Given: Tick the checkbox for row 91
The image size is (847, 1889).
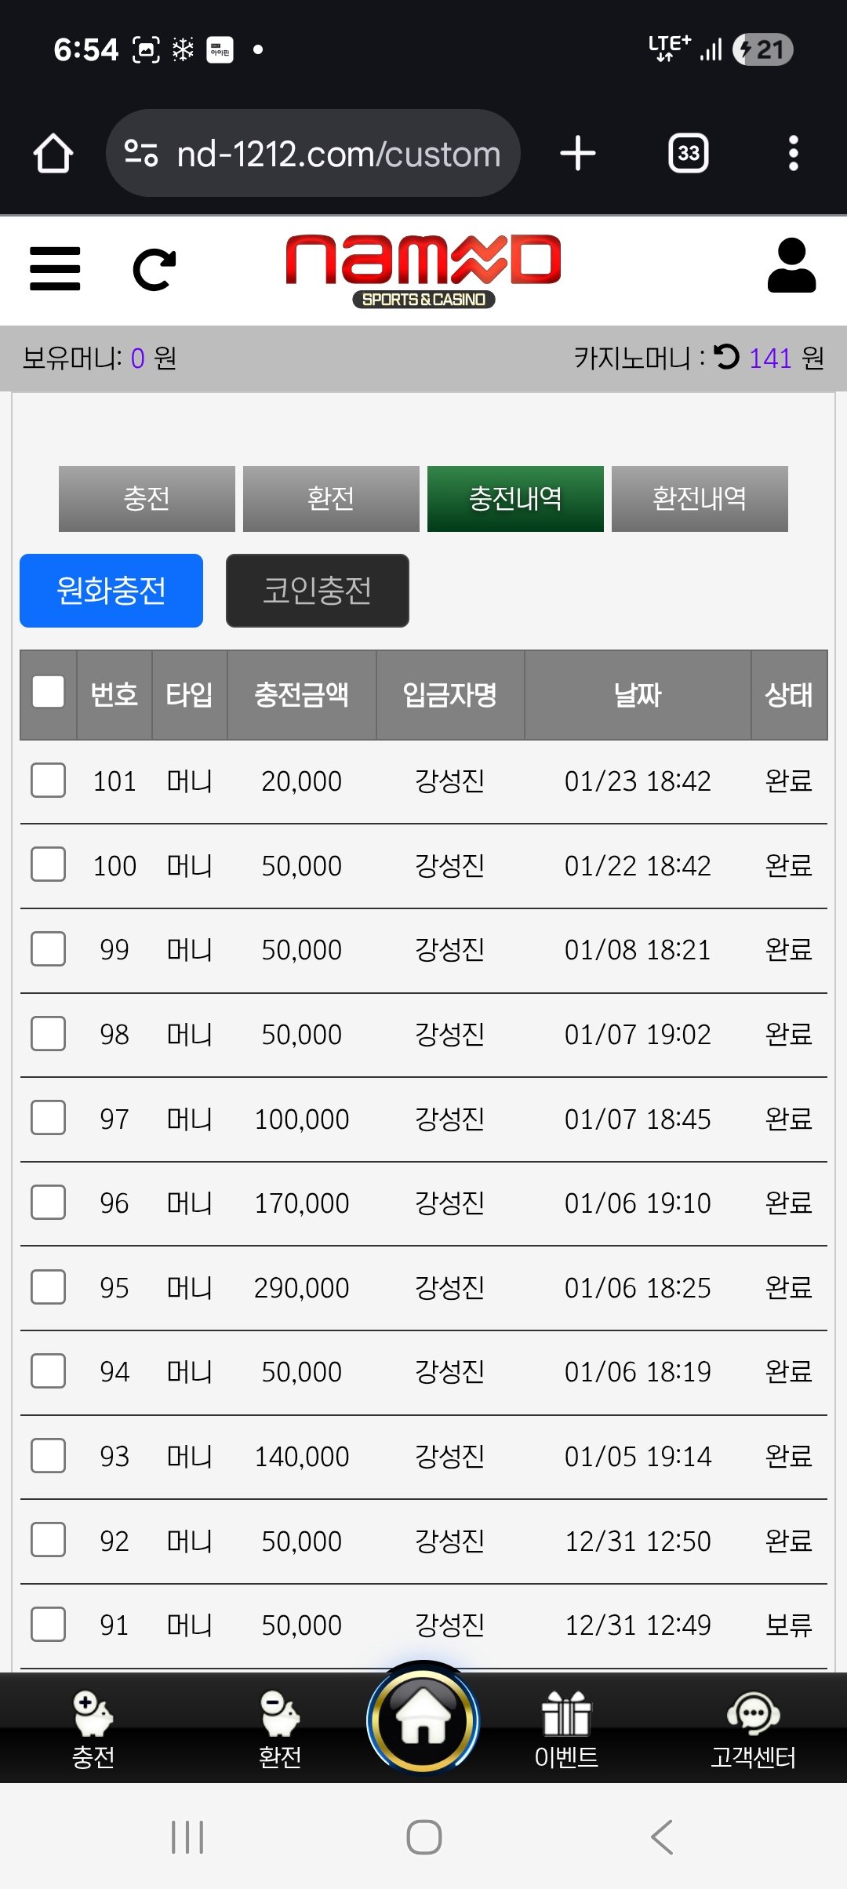Looking at the screenshot, I should tap(49, 1624).
